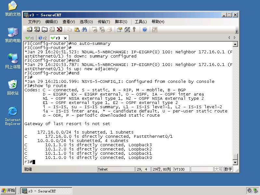Viewport: 260px width, 195px height.
Task: Open 回收站 recycle bin icon
Action: click(13, 87)
